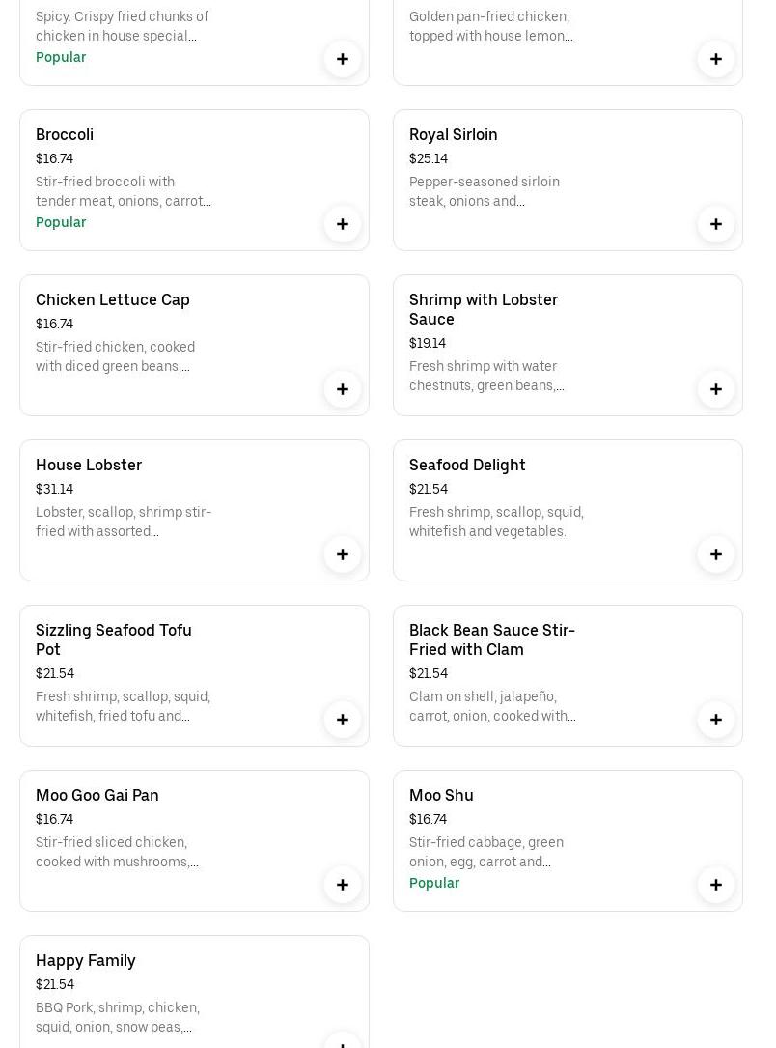Add Seafood Delight with plus button
Viewport: 776px width, 1048px height.
coord(716,554)
